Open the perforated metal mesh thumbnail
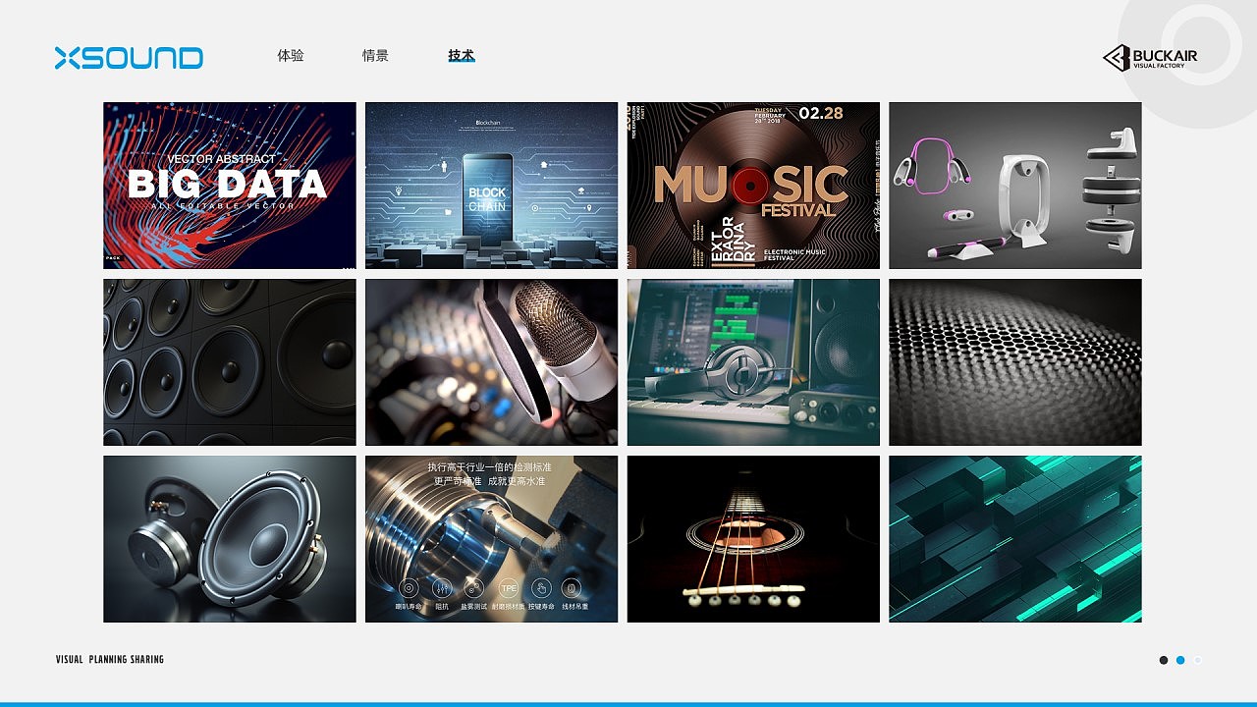 click(x=1015, y=362)
